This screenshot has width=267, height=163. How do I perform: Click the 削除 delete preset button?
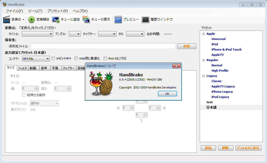click(x=225, y=148)
